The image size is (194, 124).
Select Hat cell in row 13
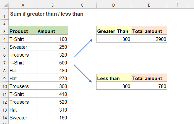23,109
